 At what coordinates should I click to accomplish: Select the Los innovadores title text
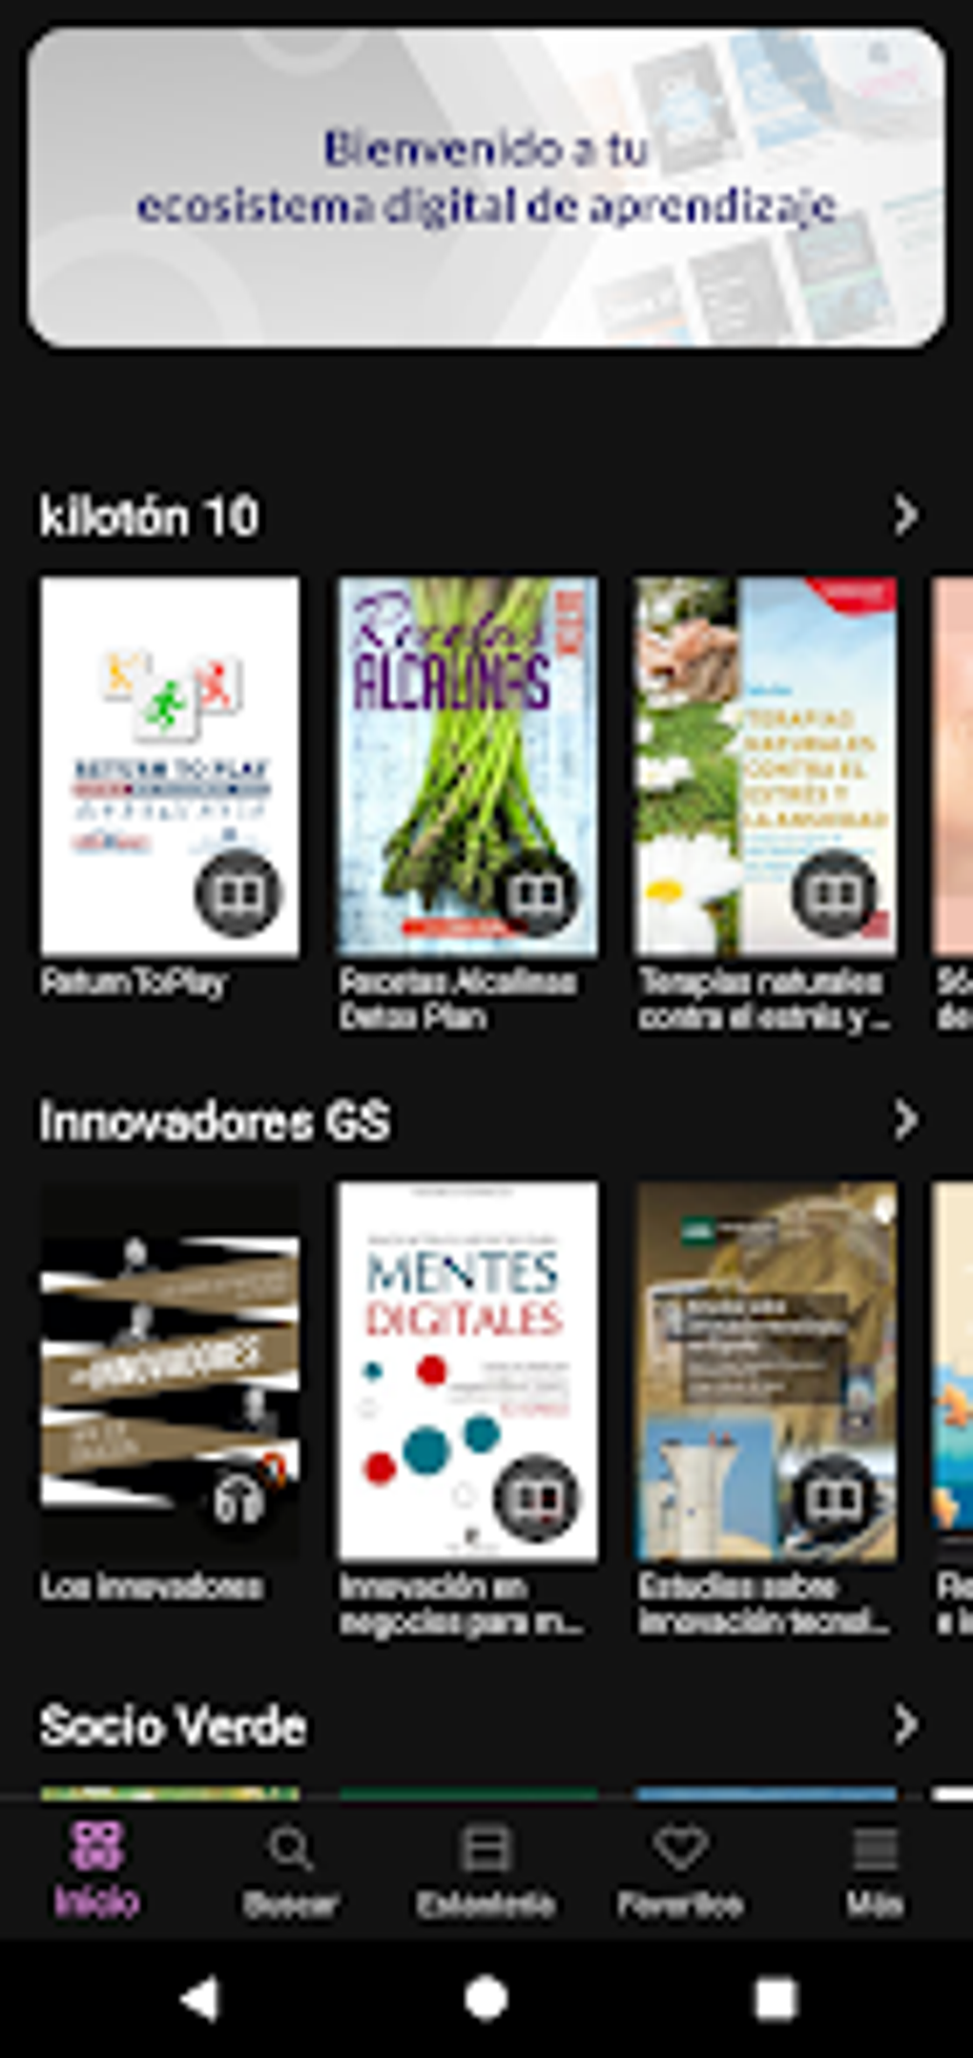click(152, 1587)
